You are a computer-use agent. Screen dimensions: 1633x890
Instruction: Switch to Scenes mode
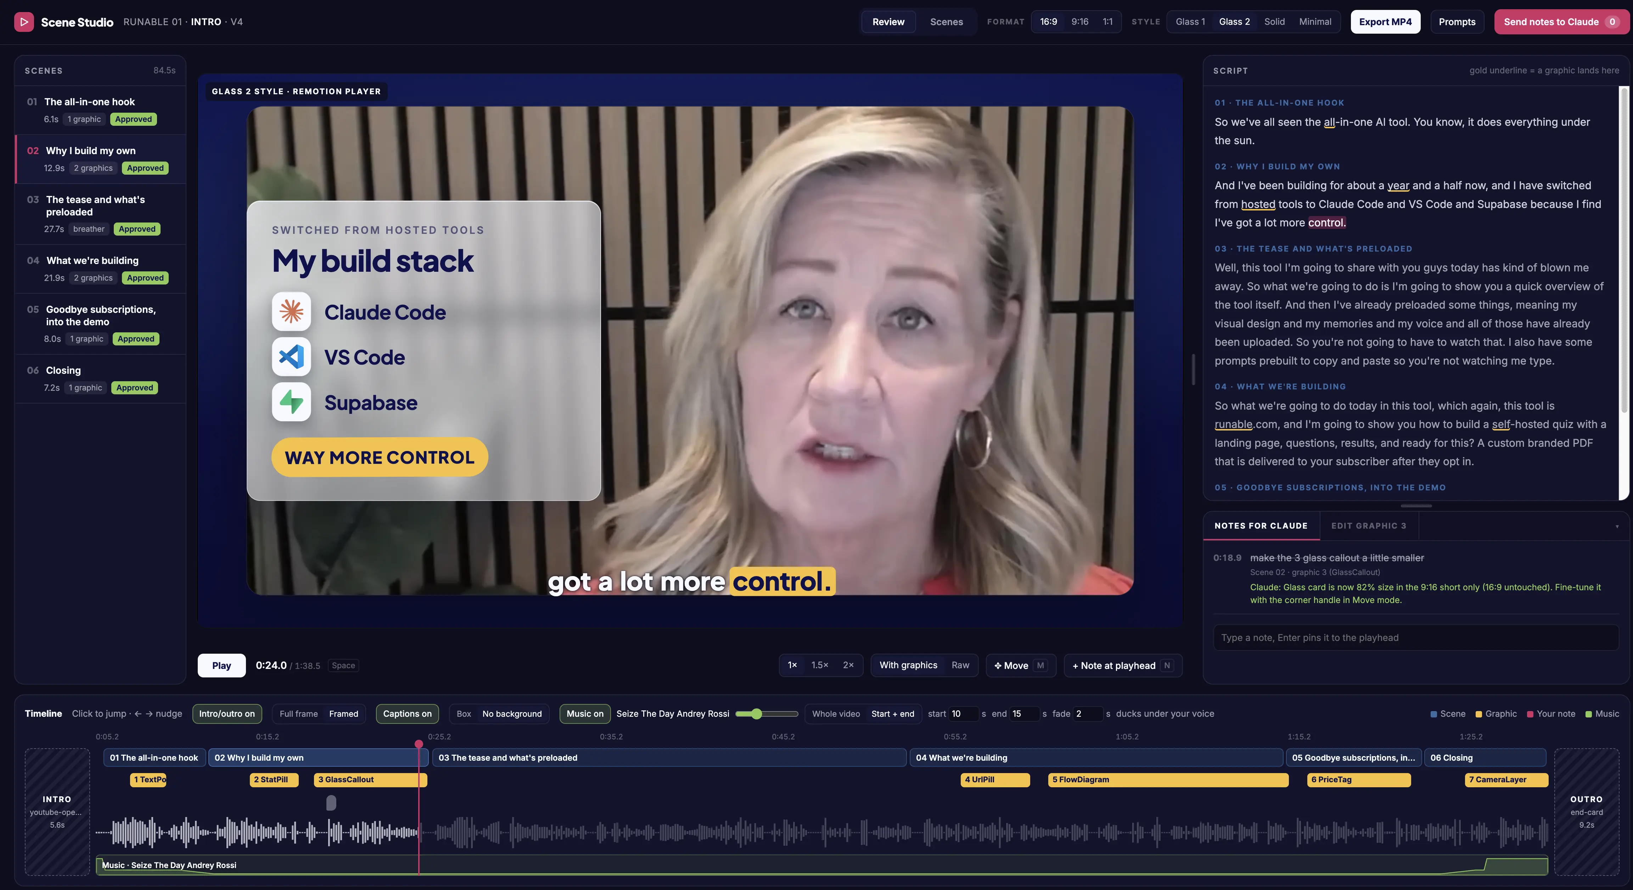[946, 22]
